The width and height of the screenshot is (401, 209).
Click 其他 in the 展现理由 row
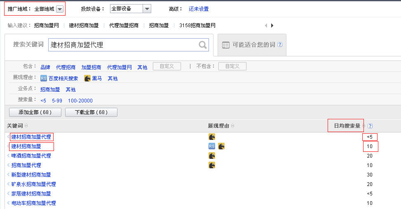[113, 78]
